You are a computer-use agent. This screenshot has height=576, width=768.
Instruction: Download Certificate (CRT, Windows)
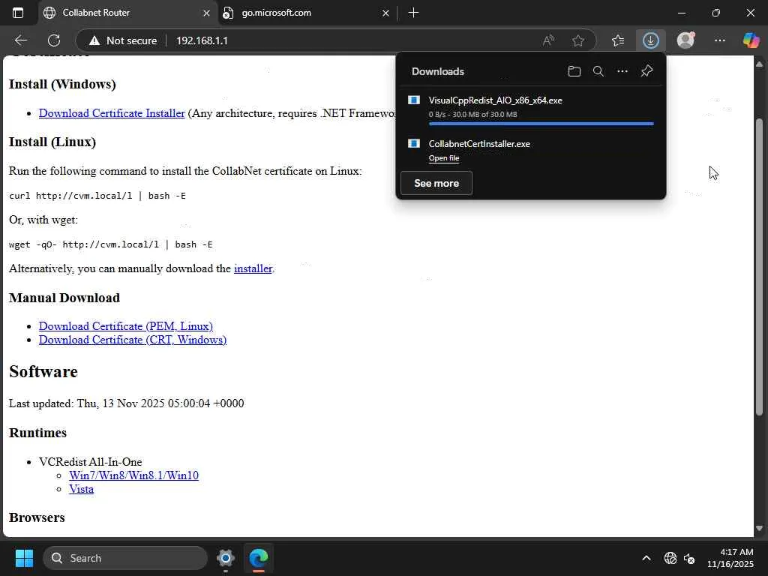click(x=133, y=340)
